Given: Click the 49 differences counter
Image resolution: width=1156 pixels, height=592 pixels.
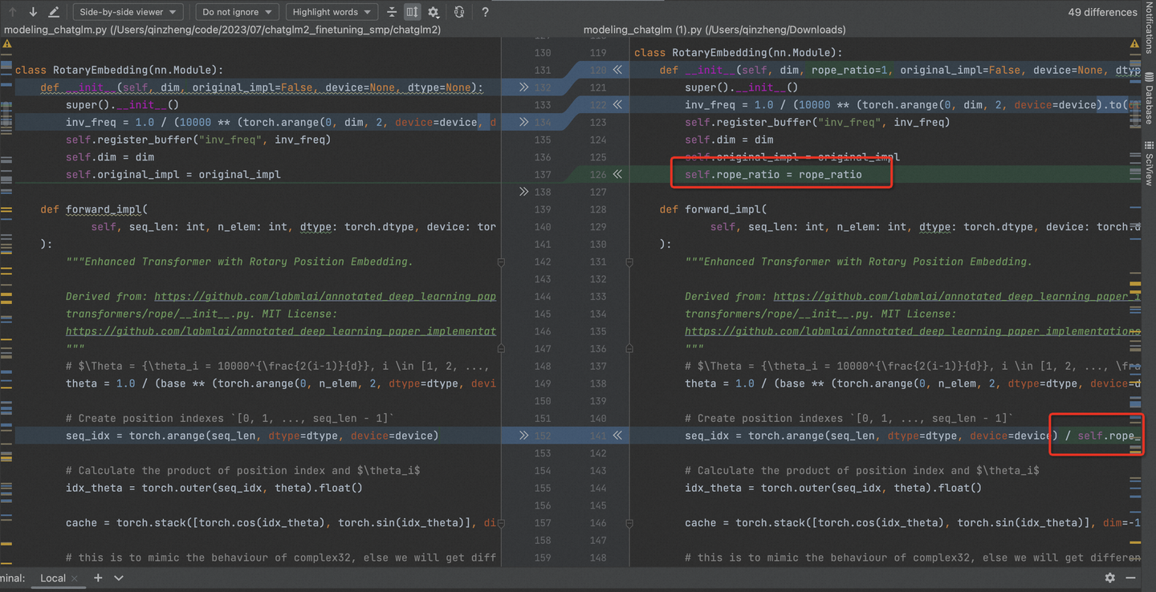Looking at the screenshot, I should click(1102, 12).
